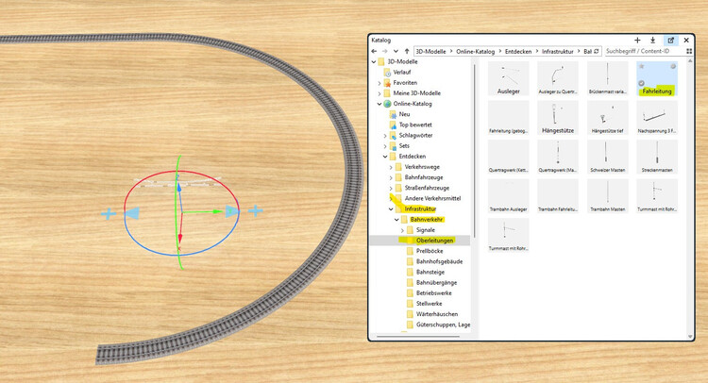Choose the Quertragwerk (Kett... thumbnail
Viewport: 708px width, 383px height.
point(509,157)
